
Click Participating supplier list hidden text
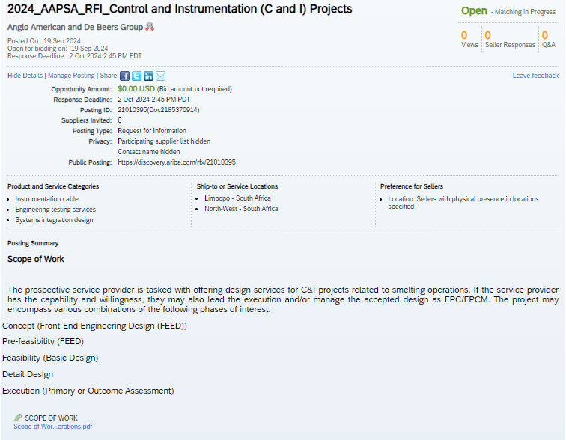click(x=164, y=141)
